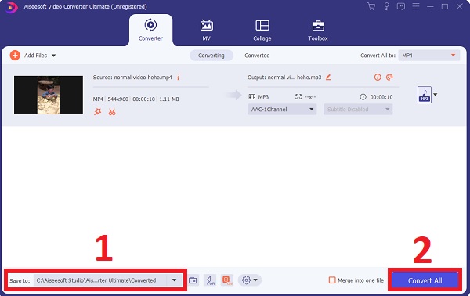Expand the Add Files dropdown arrow
The width and height of the screenshot is (470, 296).
tap(53, 56)
